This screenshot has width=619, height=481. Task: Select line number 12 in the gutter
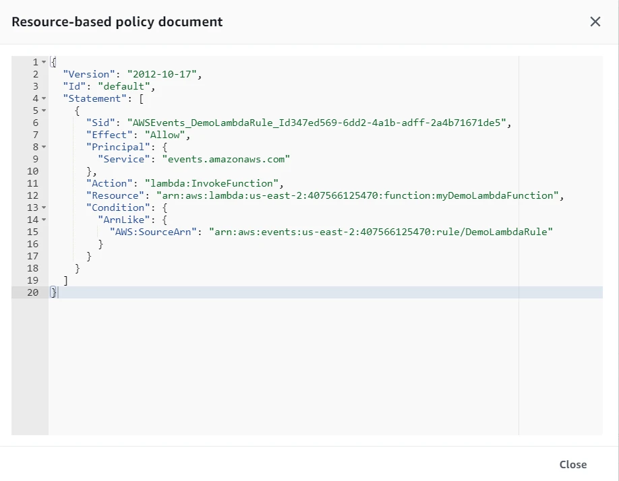(32, 195)
